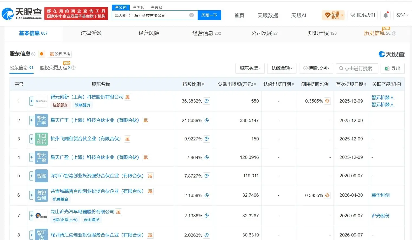
Task: Expand row 7 昆山沪光 shareholder details
Action: [x=31, y=216]
